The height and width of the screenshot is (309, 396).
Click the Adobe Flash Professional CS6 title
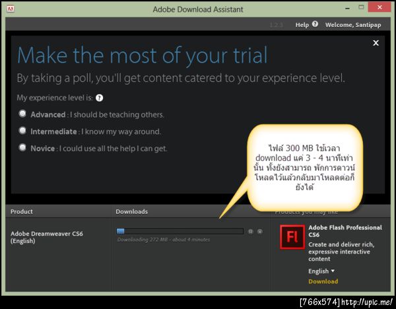[x=345, y=231]
